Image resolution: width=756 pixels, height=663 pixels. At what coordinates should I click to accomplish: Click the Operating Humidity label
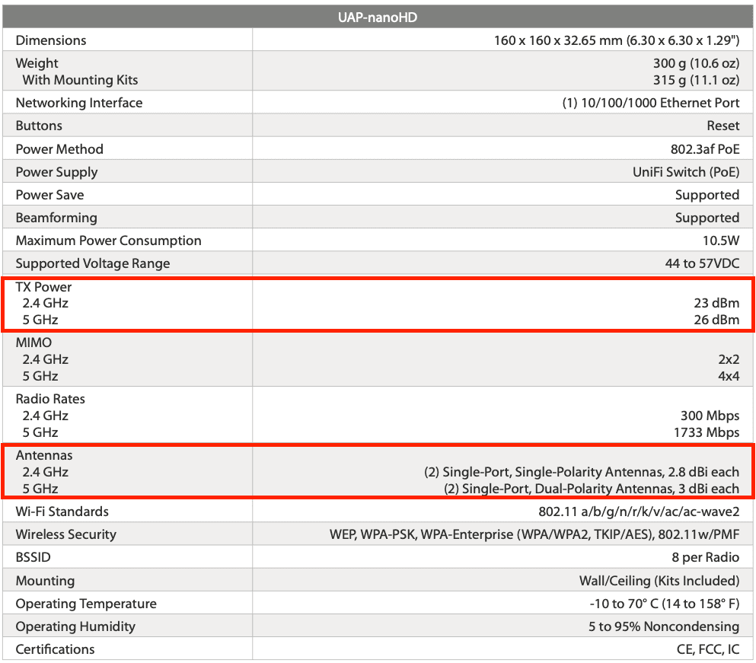pyautogui.click(x=75, y=626)
